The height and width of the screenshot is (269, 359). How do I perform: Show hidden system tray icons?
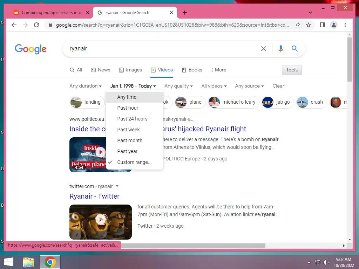309,262
